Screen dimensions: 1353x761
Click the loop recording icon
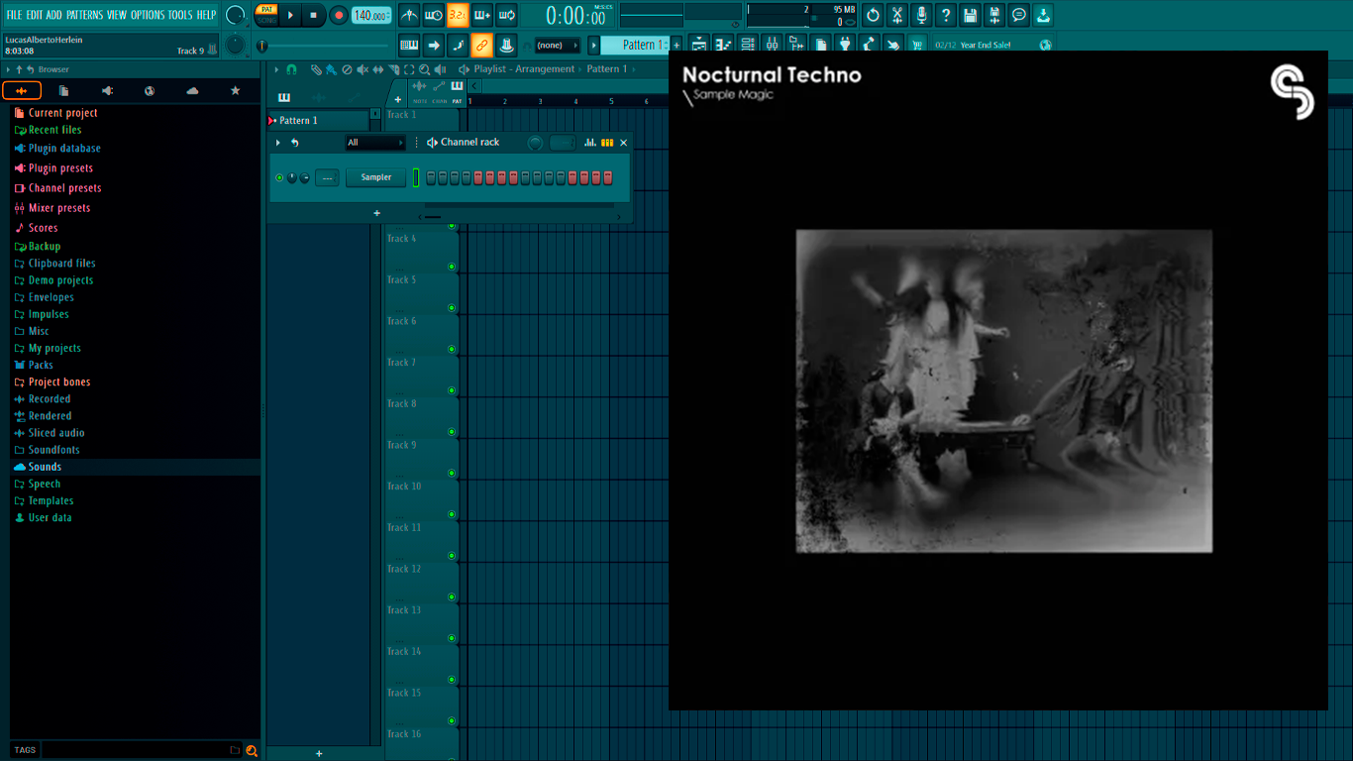tap(506, 16)
